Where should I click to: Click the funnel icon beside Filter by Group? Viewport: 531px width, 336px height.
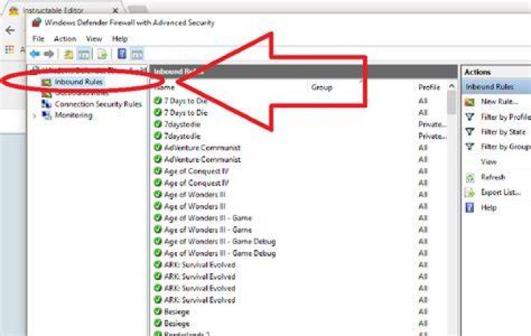click(x=470, y=147)
